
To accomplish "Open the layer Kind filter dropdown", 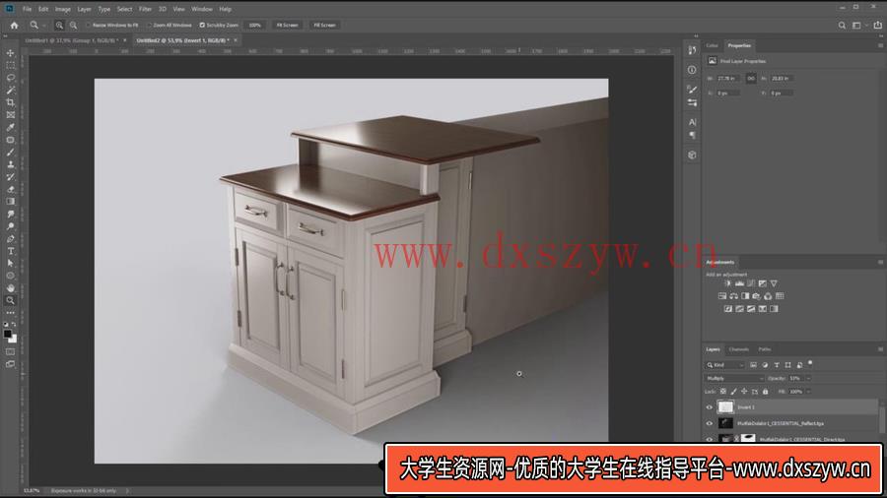I will coord(724,365).
